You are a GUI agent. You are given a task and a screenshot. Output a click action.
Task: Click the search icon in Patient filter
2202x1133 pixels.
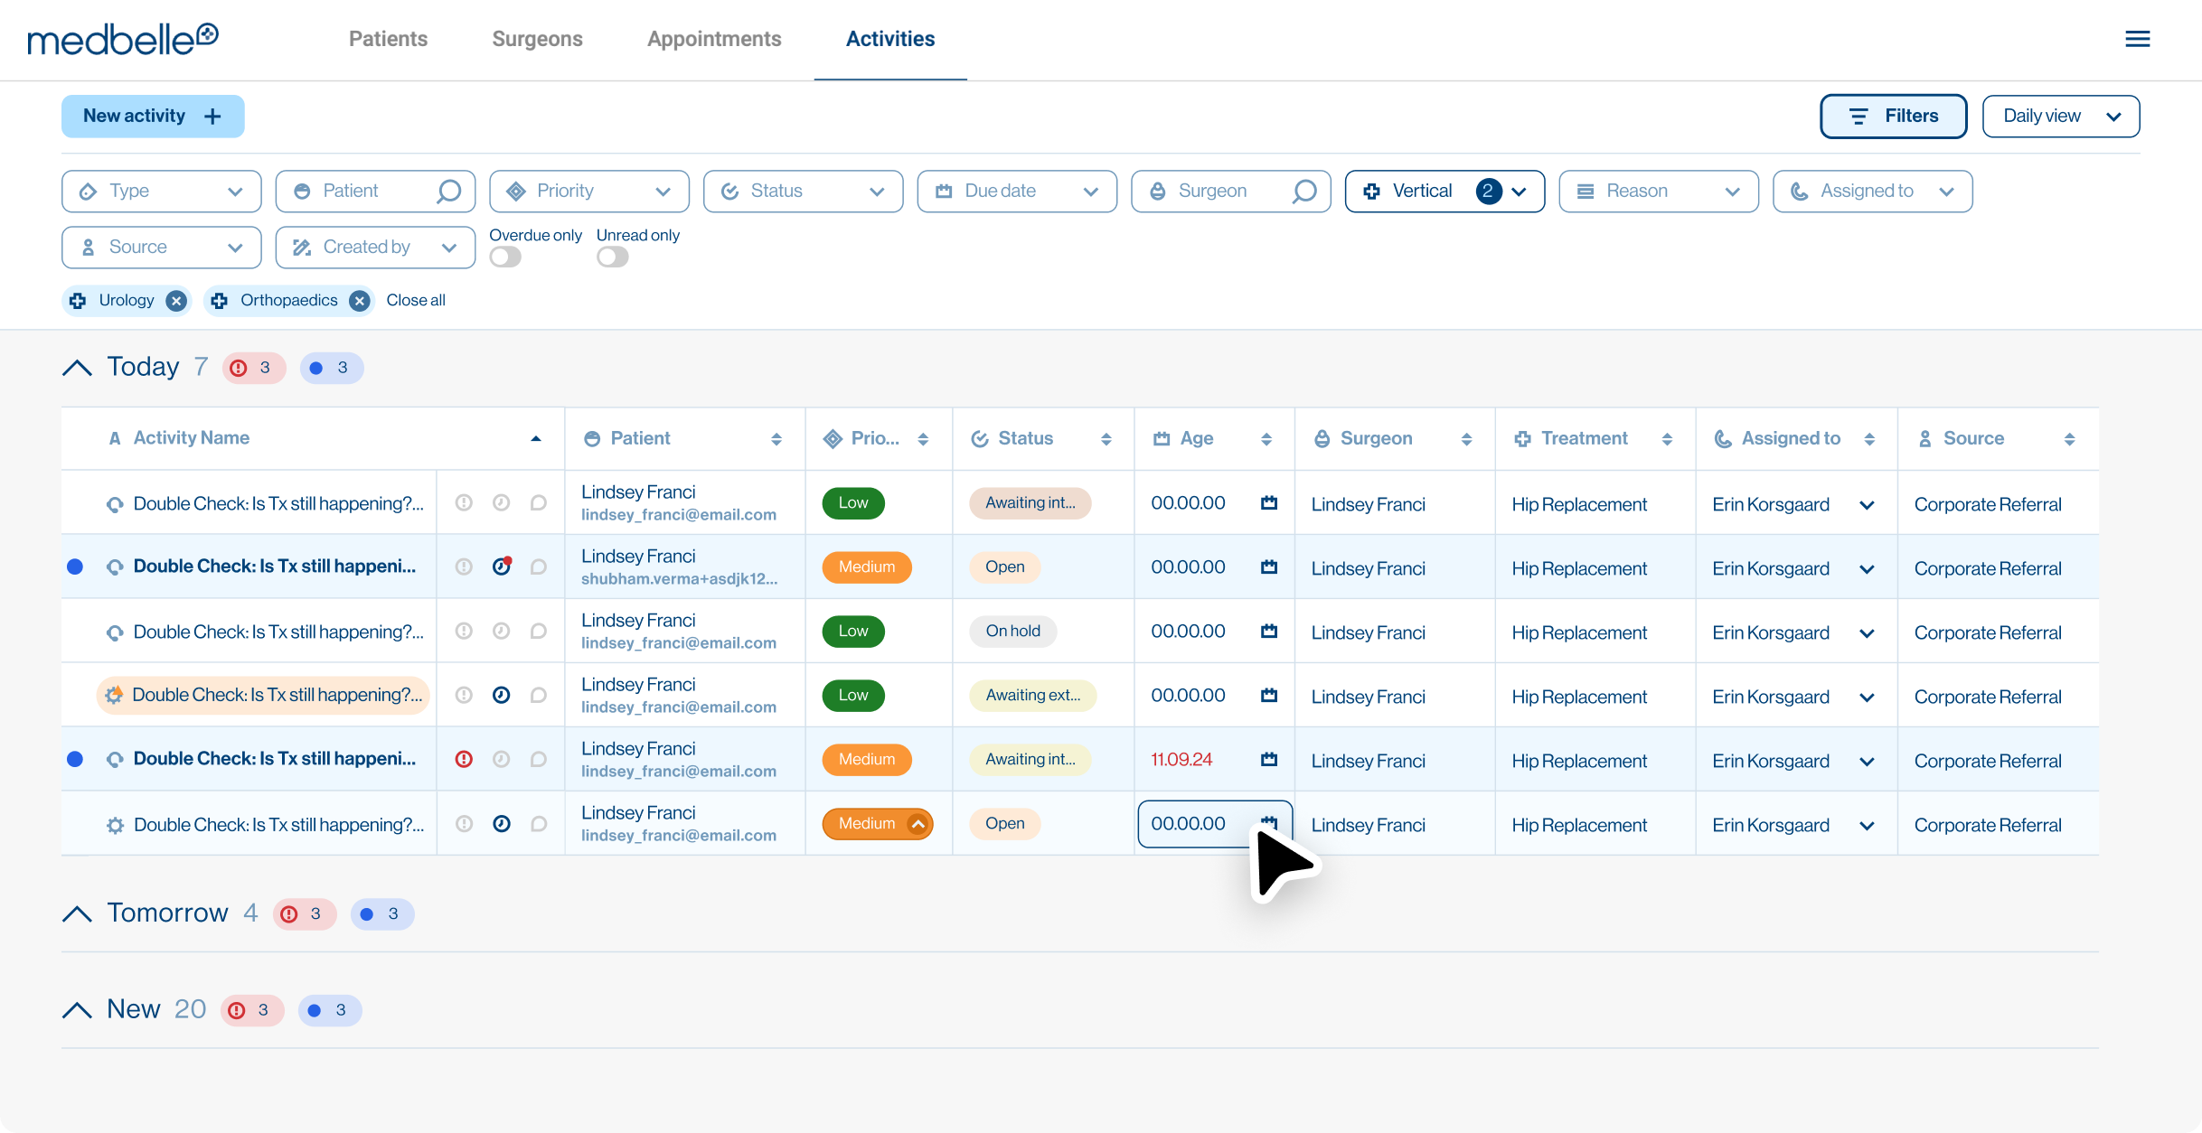(x=448, y=191)
